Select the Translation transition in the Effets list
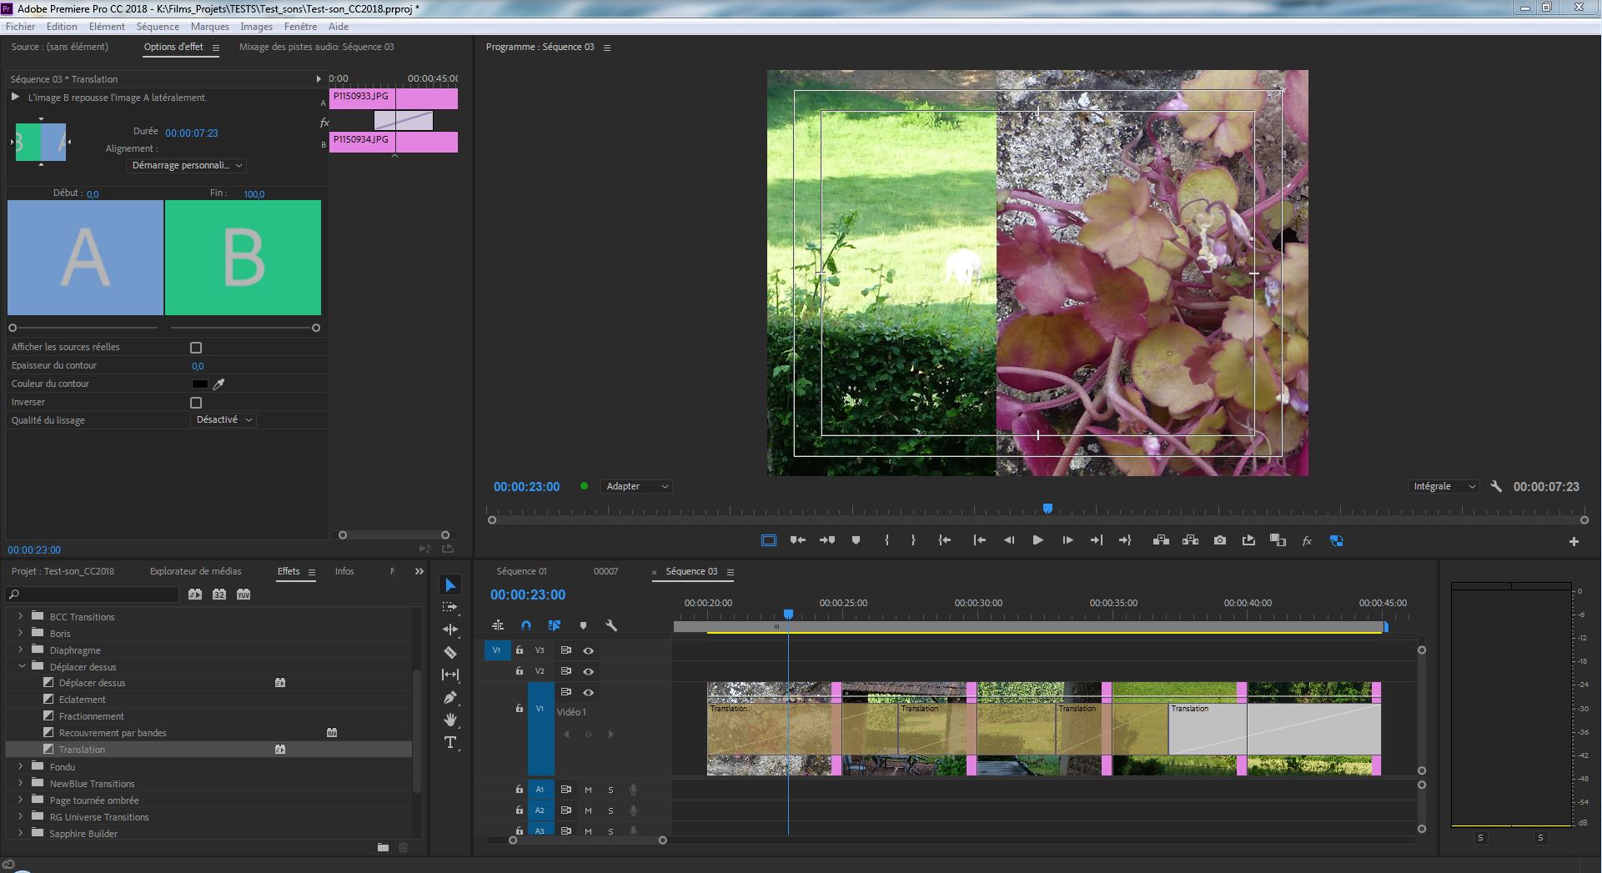This screenshot has height=873, width=1602. (82, 750)
